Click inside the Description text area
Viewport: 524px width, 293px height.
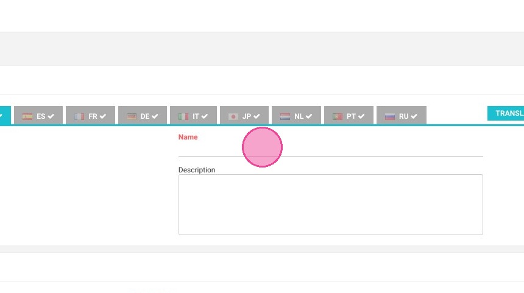pyautogui.click(x=330, y=205)
